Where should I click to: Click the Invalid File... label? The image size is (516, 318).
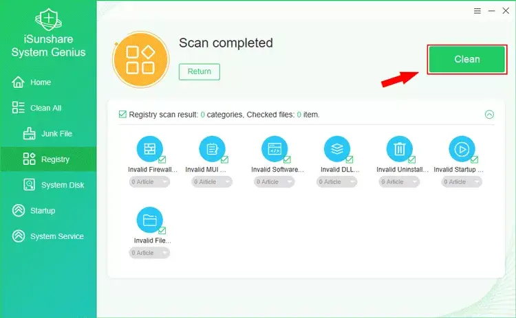(x=152, y=240)
